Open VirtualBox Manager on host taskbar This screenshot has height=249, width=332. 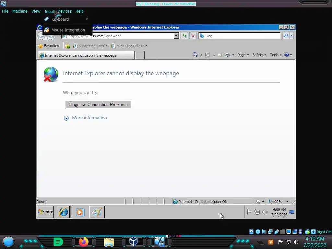134,242
